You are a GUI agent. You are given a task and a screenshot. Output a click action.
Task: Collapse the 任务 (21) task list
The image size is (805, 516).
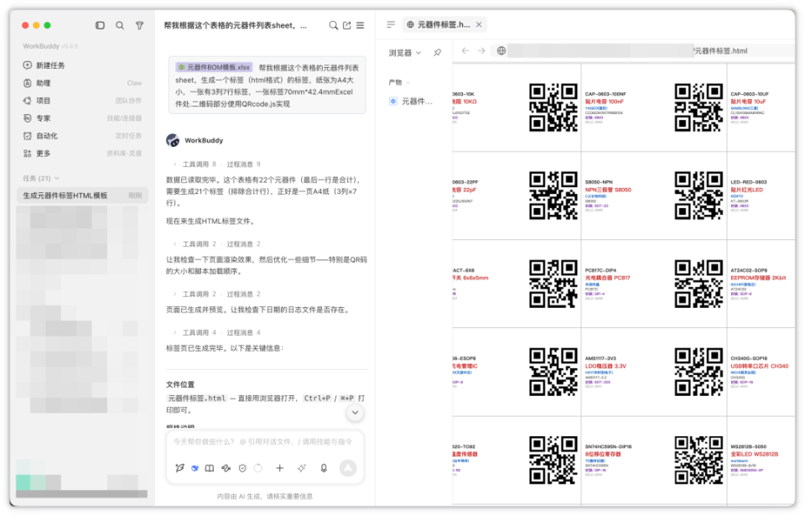point(41,179)
